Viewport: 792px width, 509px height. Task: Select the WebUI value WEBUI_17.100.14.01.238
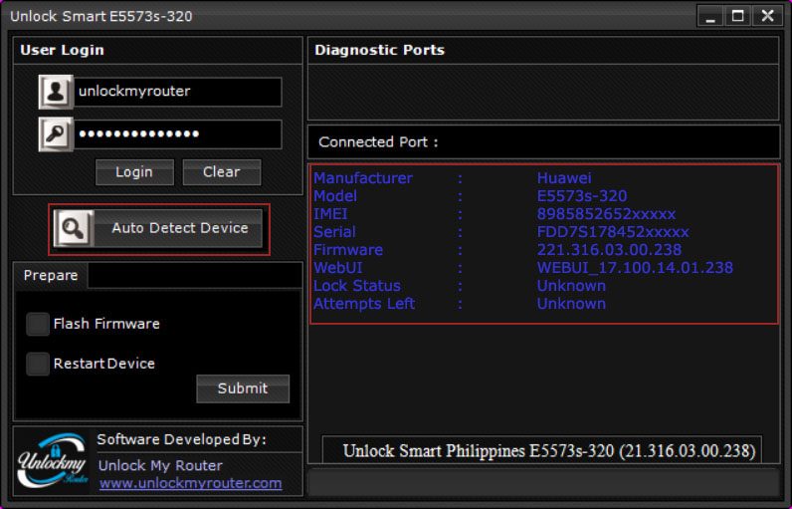click(635, 268)
